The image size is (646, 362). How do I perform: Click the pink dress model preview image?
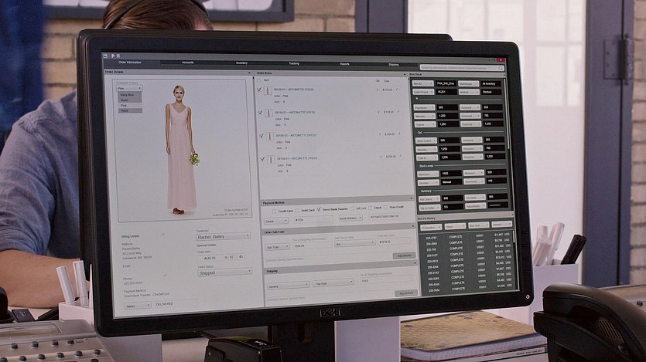(181, 150)
